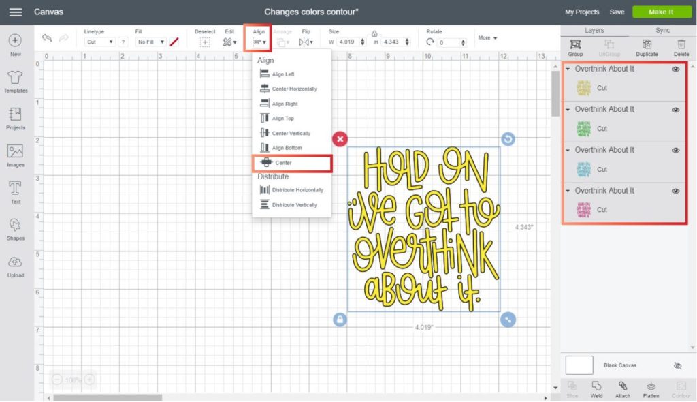Choose Center from the Align menu

click(x=291, y=163)
